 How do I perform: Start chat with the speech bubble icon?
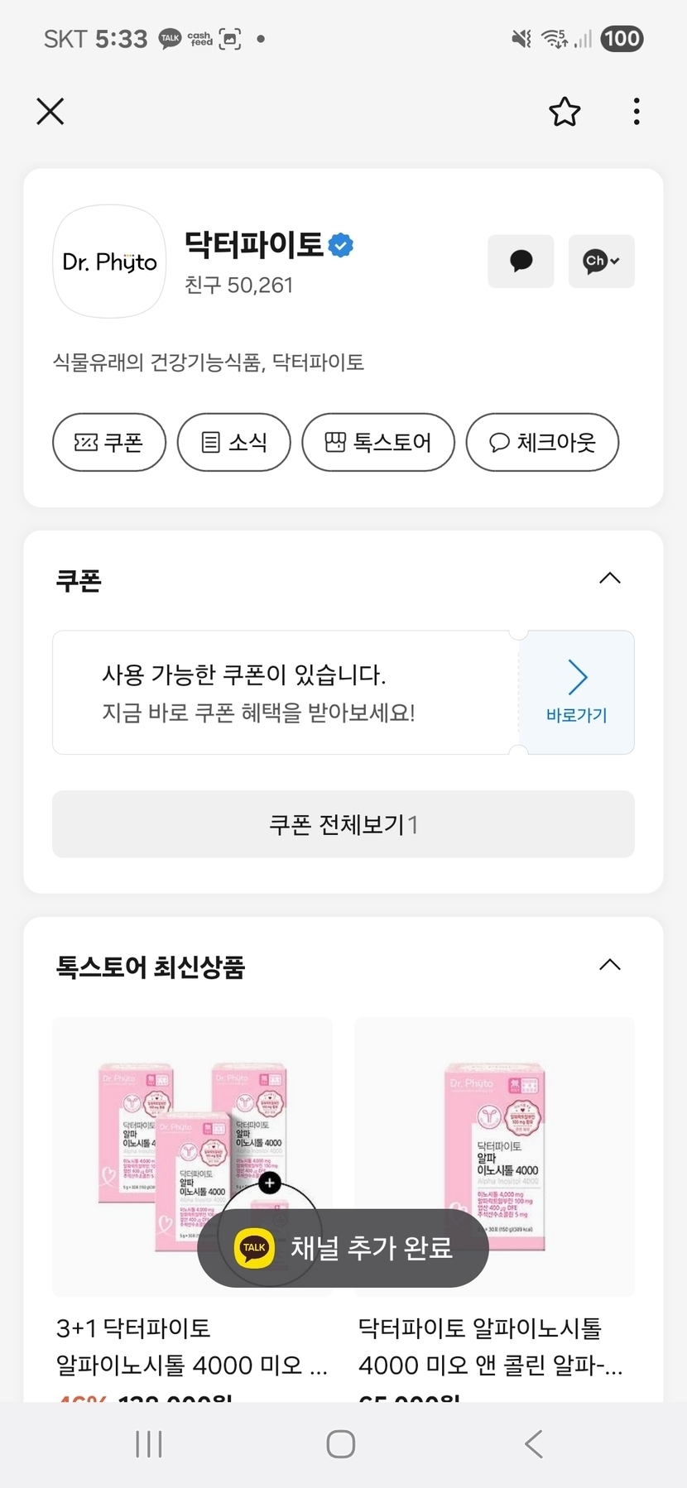point(521,262)
